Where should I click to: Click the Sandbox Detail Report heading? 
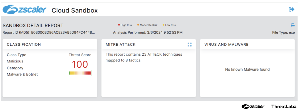tap(33, 26)
